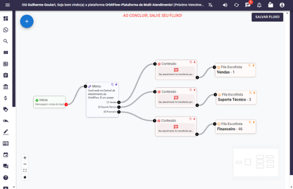Screen dimensions: 293x189
Task: Click the input handle of the Menu node
Action: coord(85,86)
